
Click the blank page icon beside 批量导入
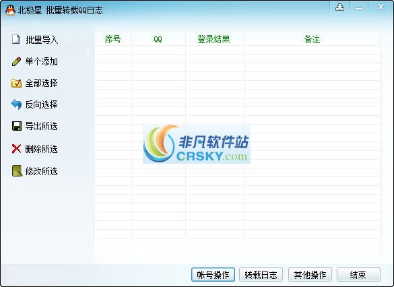tap(16, 39)
